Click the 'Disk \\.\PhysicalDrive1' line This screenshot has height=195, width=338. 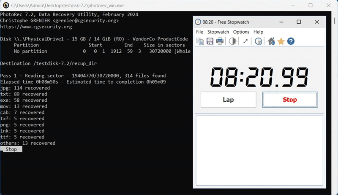coord(94,39)
